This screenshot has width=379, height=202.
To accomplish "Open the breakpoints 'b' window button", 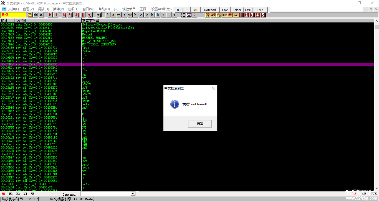I will 158,15.
